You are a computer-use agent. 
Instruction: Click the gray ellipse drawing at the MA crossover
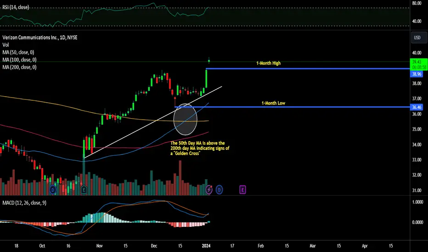tap(186, 119)
